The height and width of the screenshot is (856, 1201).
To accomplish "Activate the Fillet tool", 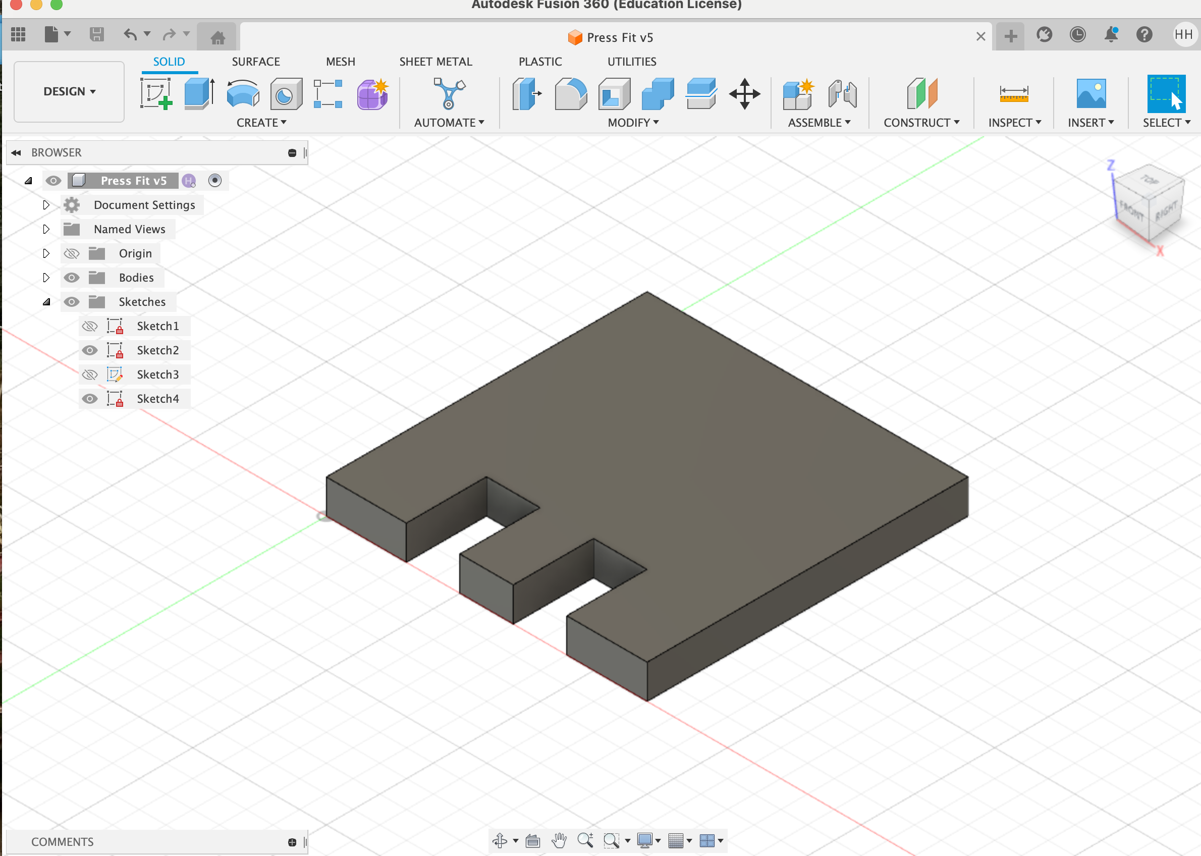I will pyautogui.click(x=571, y=94).
